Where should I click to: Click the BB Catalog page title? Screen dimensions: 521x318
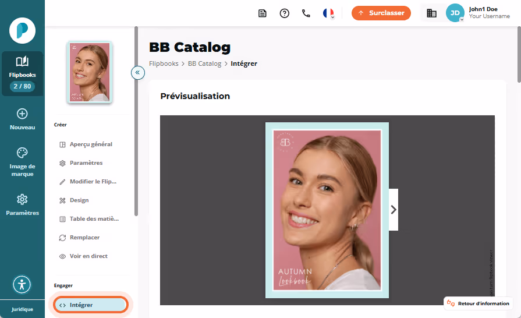190,47
